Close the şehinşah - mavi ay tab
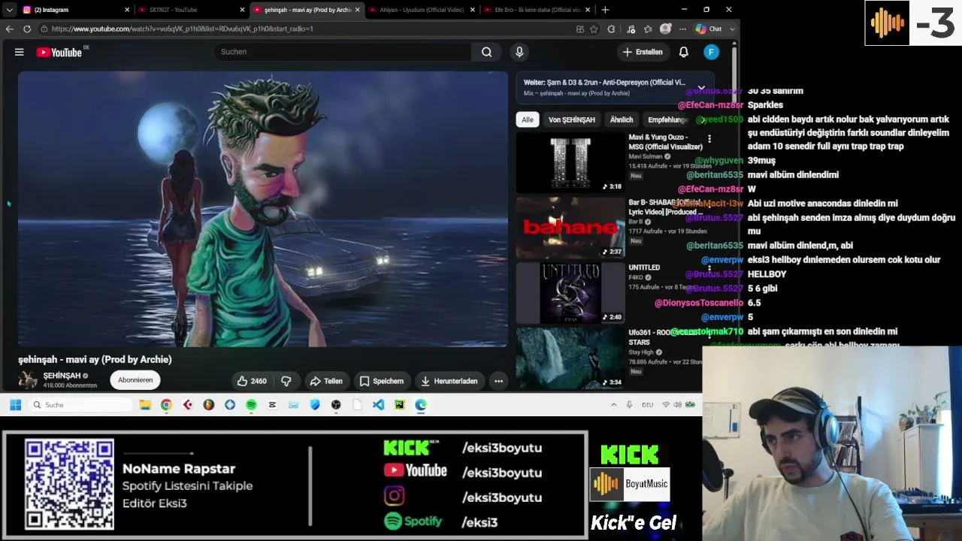 [x=358, y=10]
